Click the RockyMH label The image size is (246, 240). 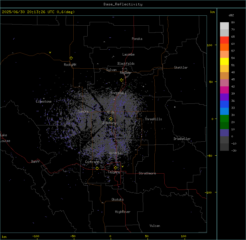tap(70, 65)
